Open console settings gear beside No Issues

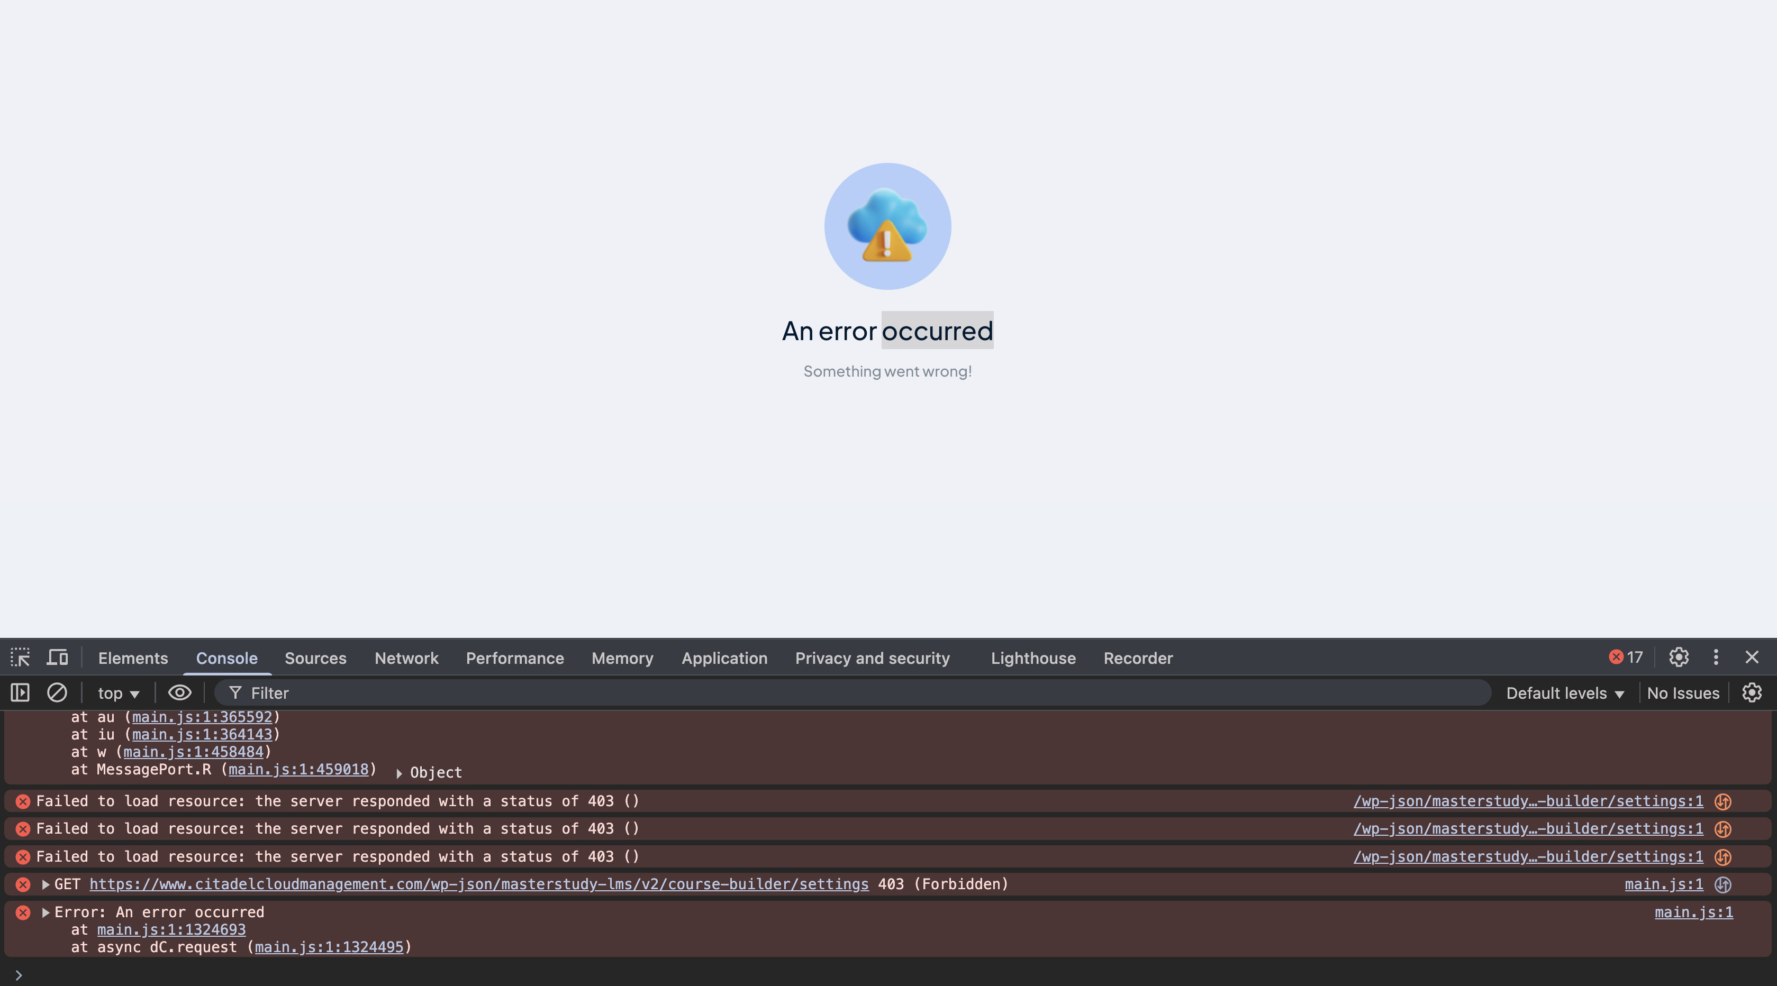[1752, 692]
